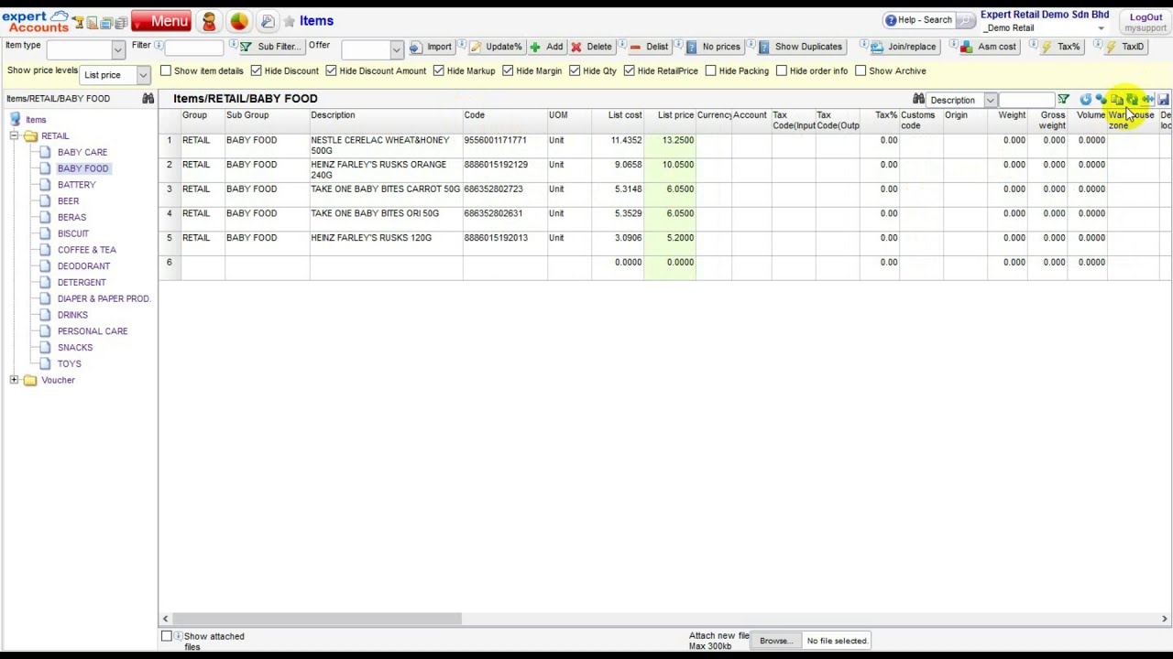Uncheck Hide Qty checkbox
Viewport: 1173px width, 659px height.
tap(575, 70)
